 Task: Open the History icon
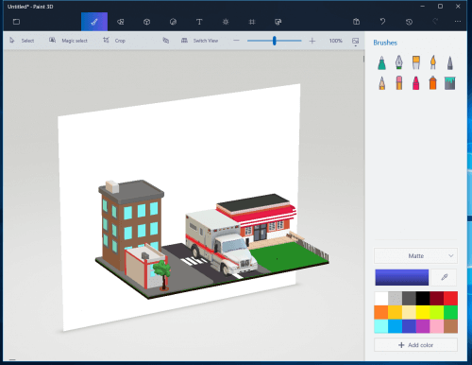point(409,22)
